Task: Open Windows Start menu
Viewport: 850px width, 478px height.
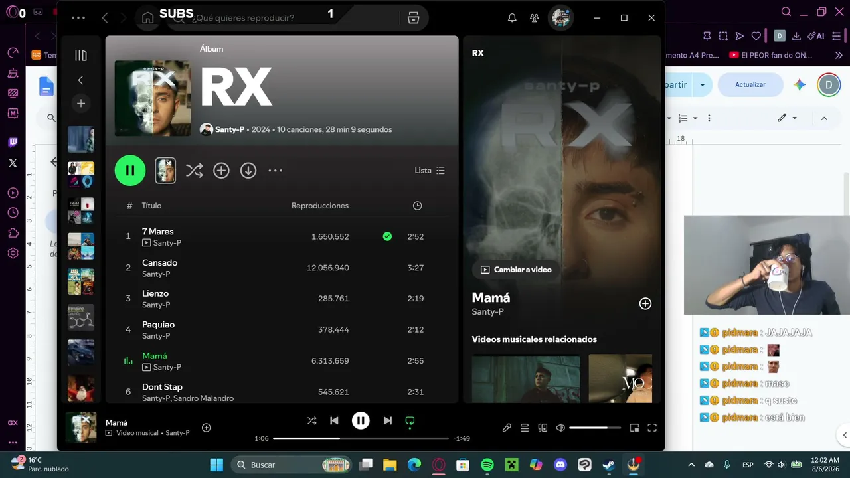Action: point(216,465)
